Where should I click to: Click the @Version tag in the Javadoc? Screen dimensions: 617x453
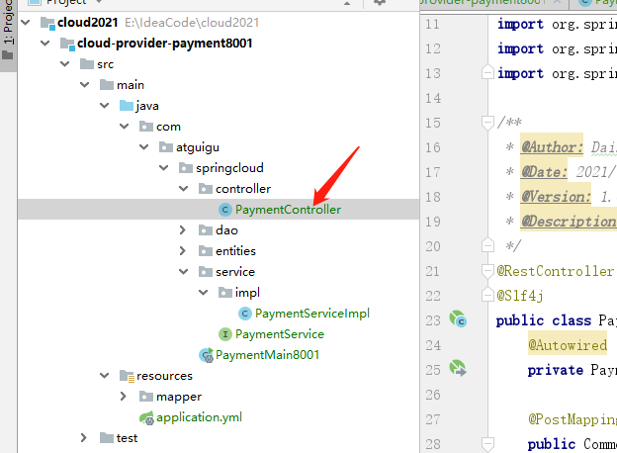[556, 197]
